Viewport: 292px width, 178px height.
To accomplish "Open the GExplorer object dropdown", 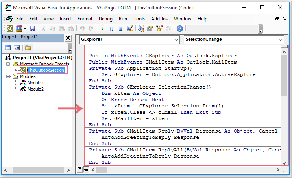I will [176, 40].
